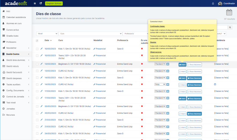The image size is (237, 140).
Task: Open the notifications bell
Action: tap(213, 3)
